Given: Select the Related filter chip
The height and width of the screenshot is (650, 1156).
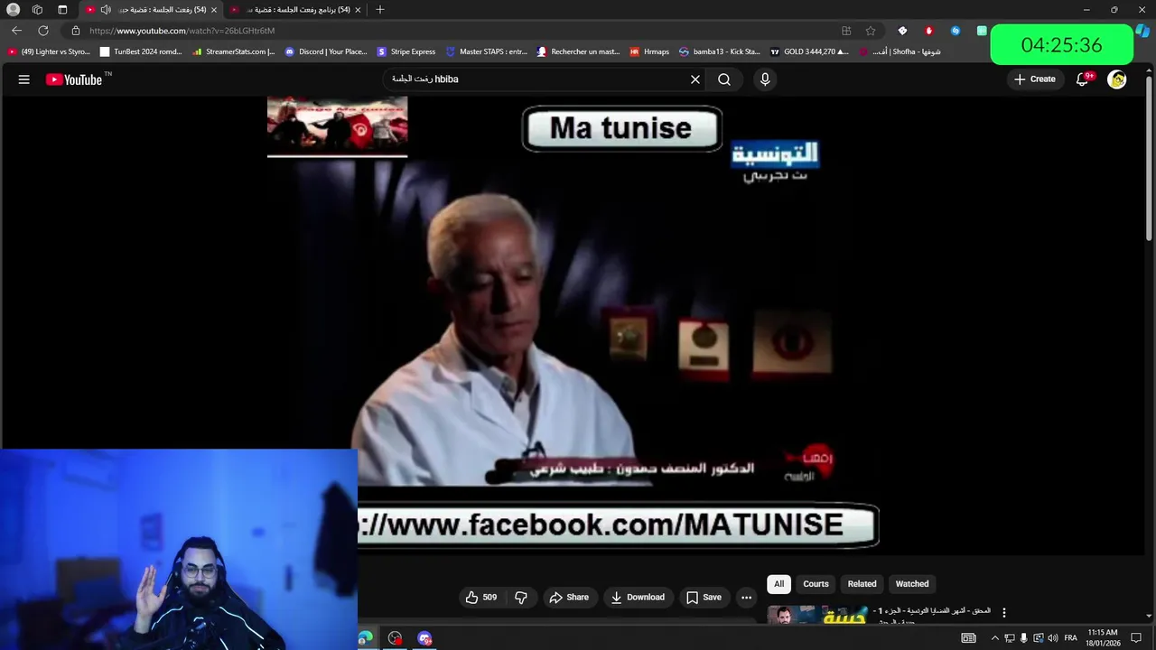Looking at the screenshot, I should point(862,584).
